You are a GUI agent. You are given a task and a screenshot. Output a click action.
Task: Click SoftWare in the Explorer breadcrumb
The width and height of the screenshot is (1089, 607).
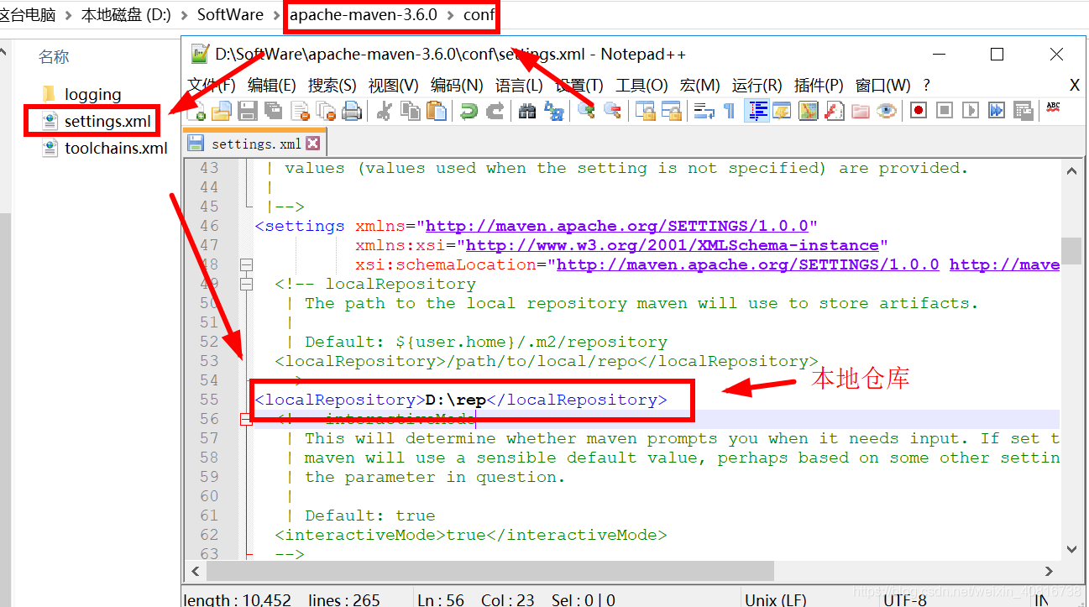(229, 14)
